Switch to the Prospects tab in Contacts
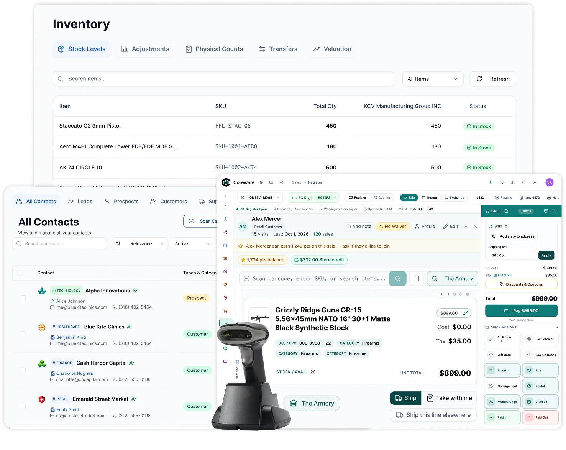The width and height of the screenshot is (566, 450). click(121, 202)
